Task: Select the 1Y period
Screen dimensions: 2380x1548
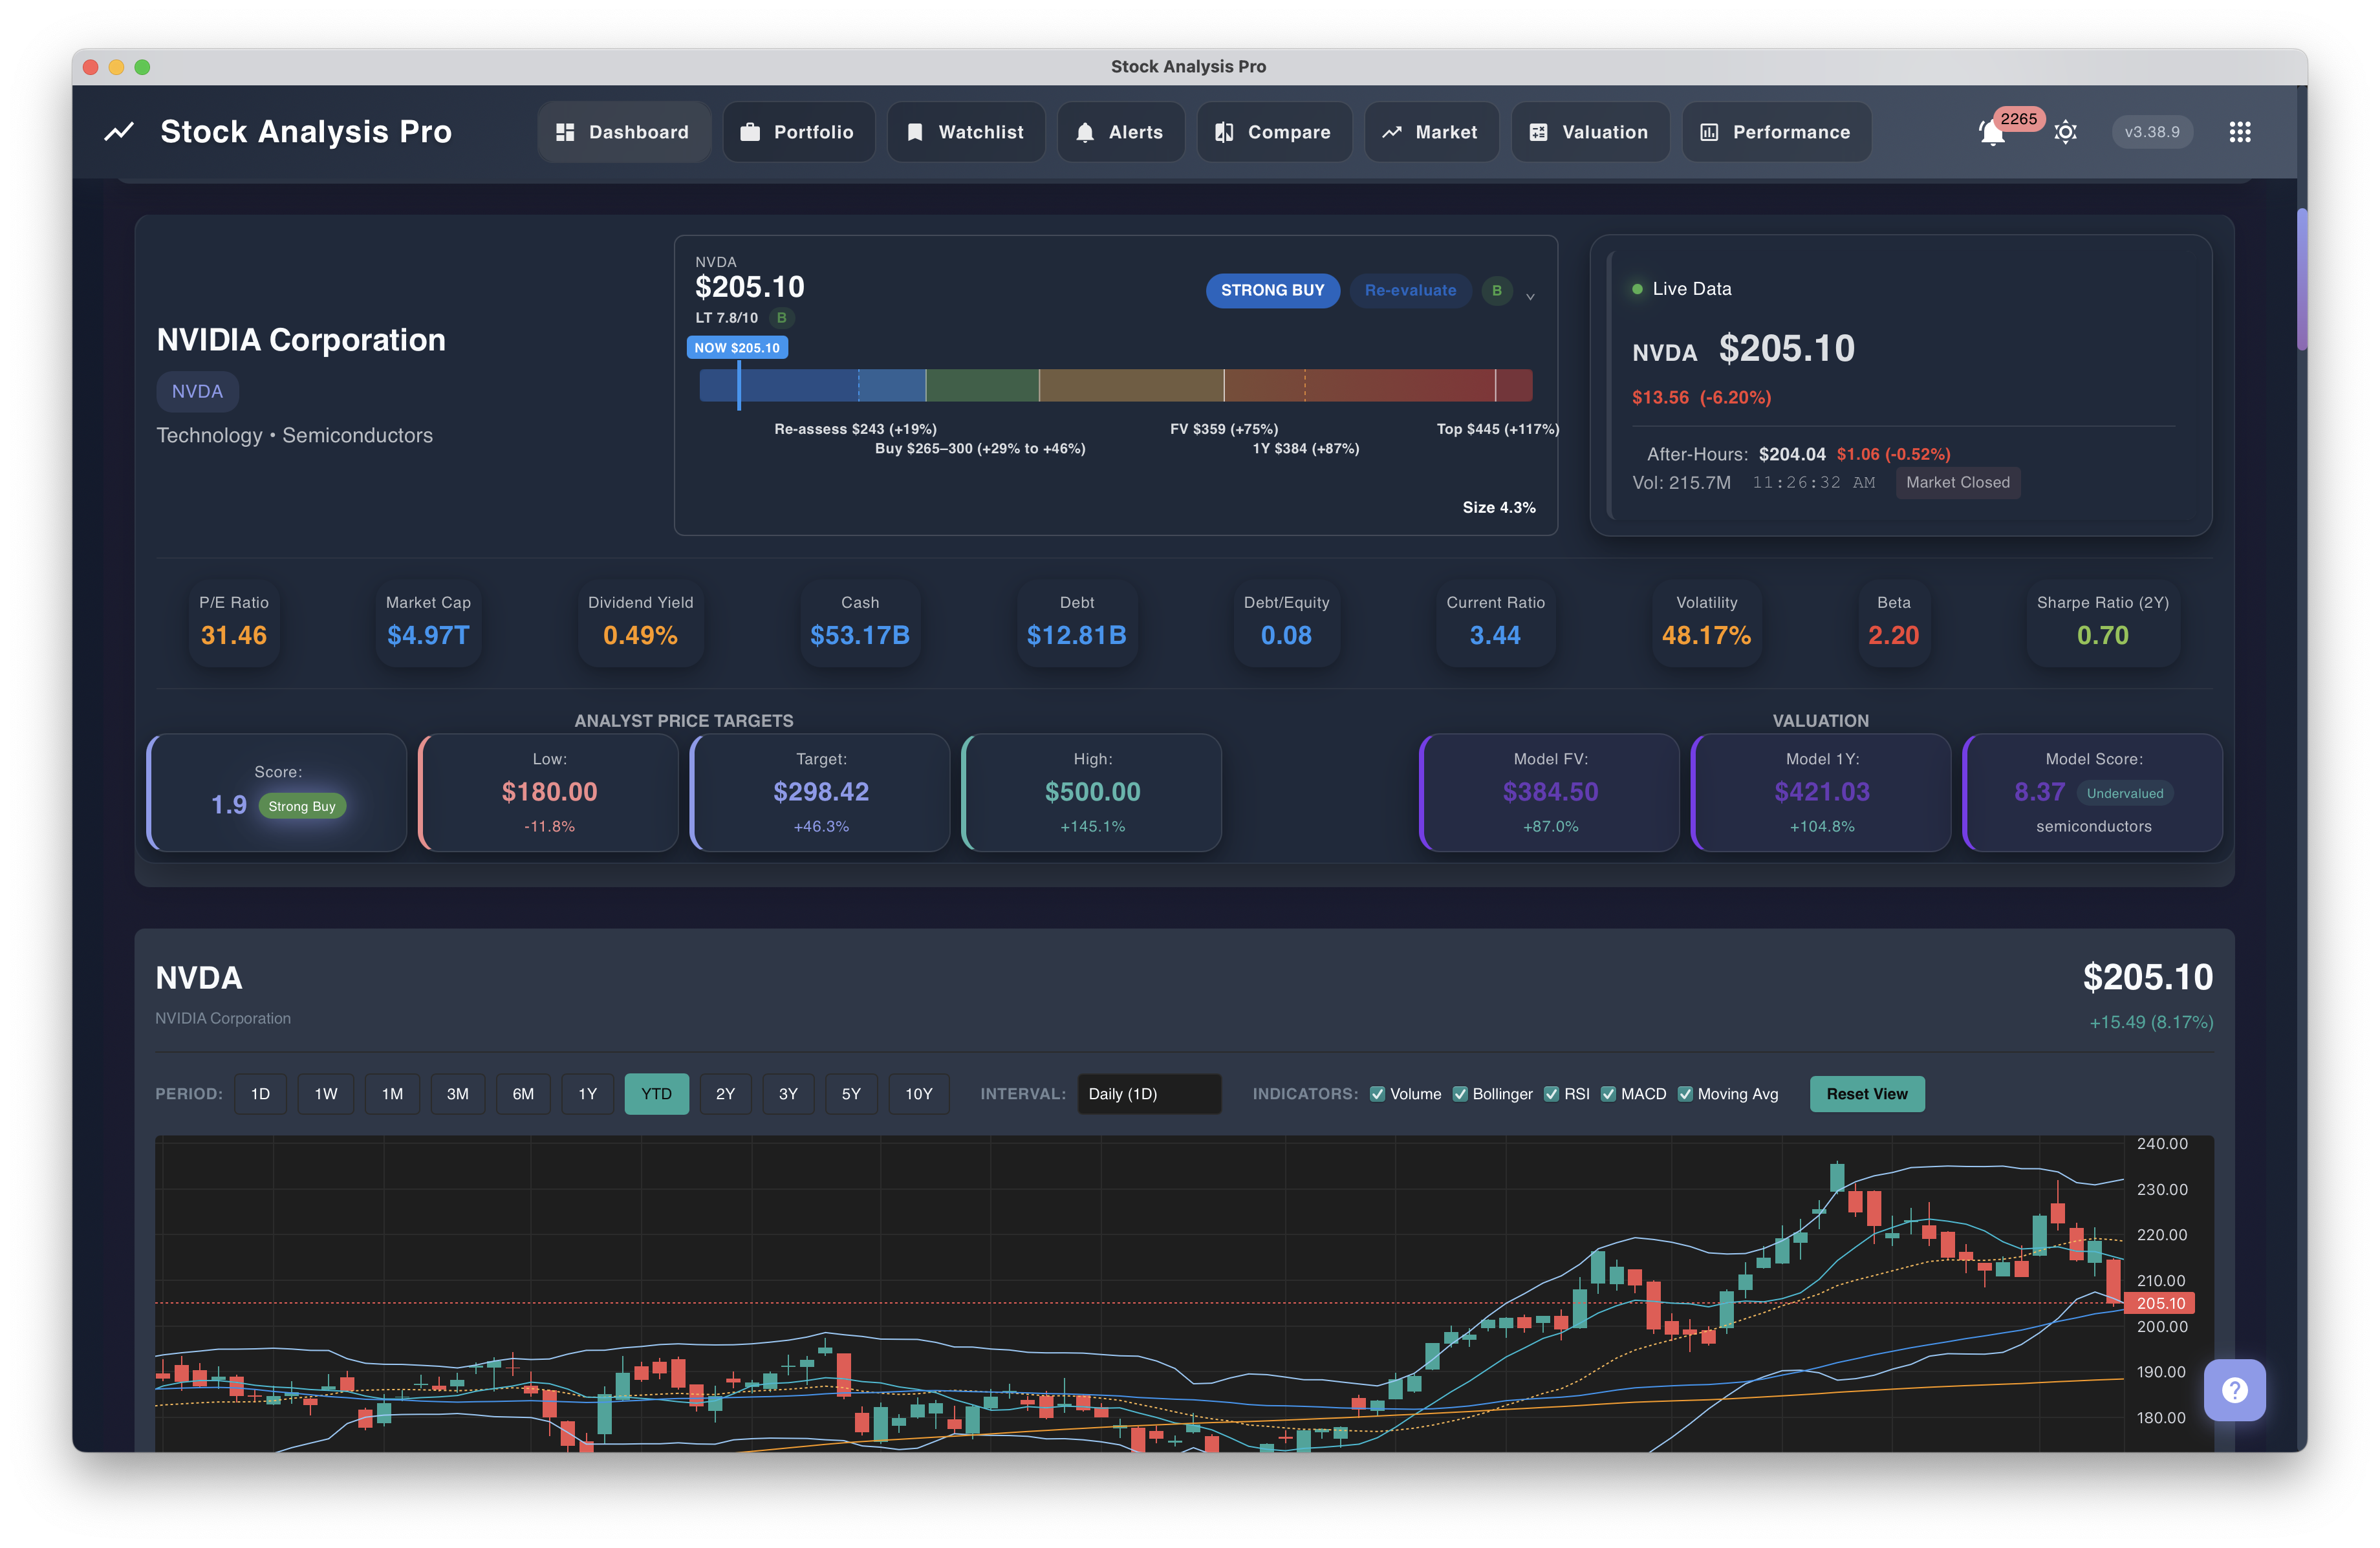Action: coord(587,1094)
